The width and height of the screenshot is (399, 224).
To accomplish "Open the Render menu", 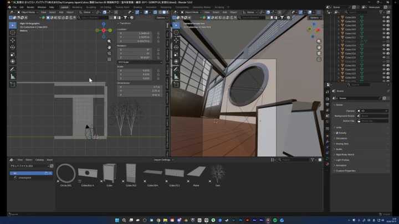I will coord(30,7).
